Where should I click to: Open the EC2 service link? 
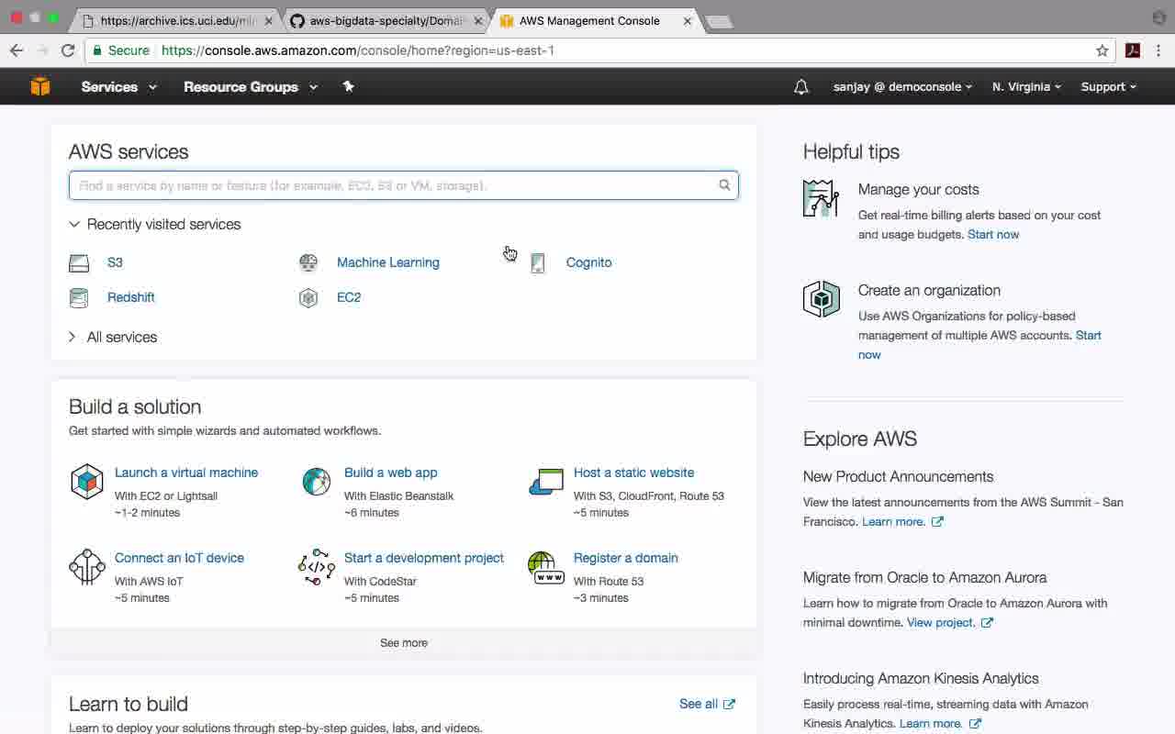349,297
